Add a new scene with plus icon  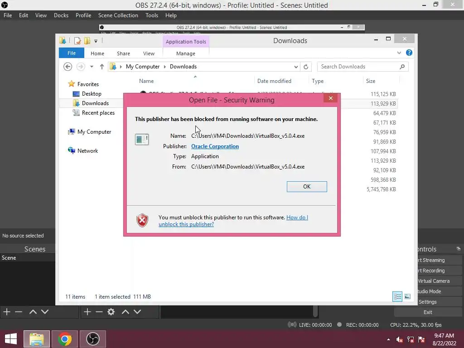pyautogui.click(x=7, y=312)
